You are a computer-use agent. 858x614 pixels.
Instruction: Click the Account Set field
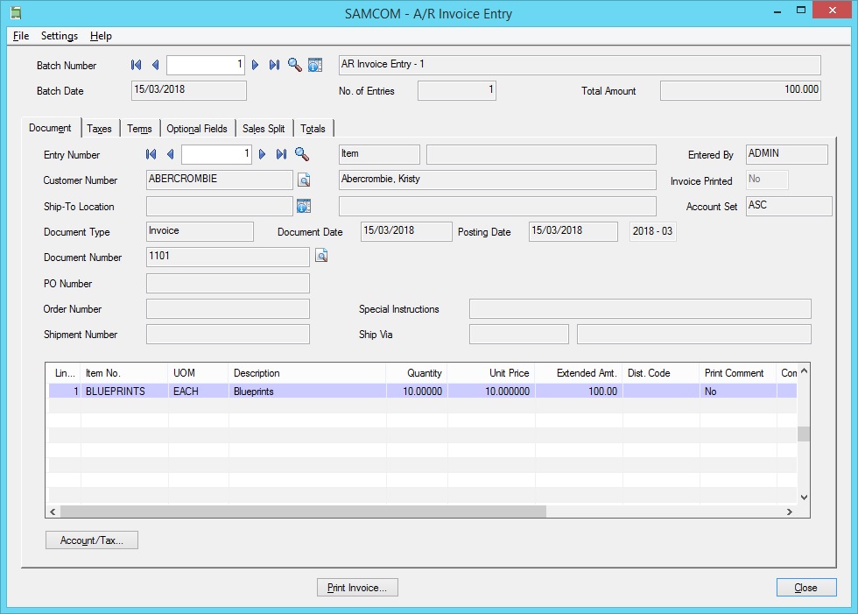pyautogui.click(x=789, y=207)
